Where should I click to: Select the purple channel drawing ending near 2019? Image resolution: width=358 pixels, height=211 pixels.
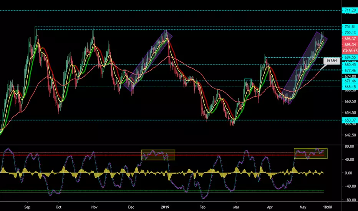148,61
